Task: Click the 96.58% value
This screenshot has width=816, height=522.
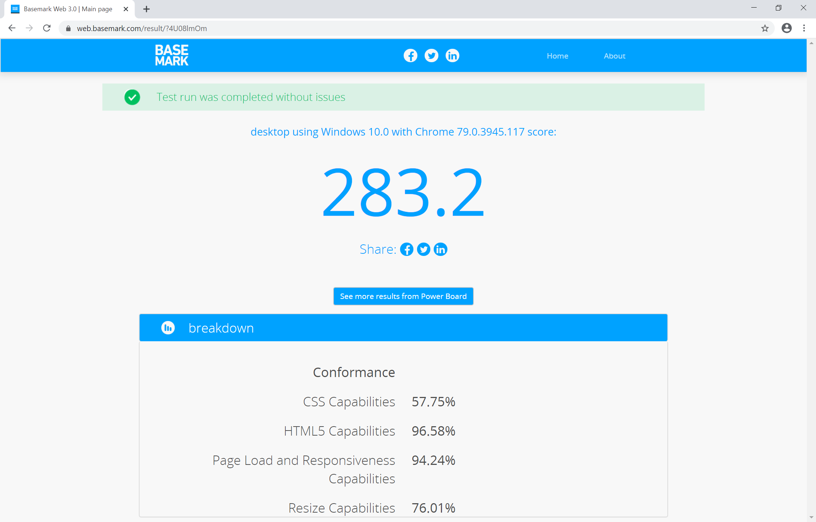Action: tap(434, 431)
